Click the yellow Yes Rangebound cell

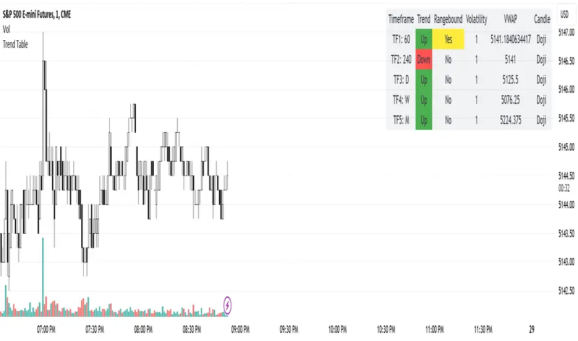(x=448, y=39)
